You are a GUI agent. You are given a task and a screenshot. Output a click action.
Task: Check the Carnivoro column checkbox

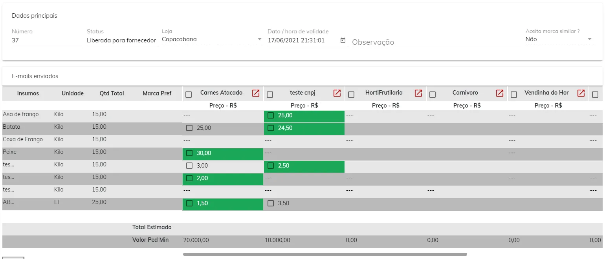tap(433, 95)
